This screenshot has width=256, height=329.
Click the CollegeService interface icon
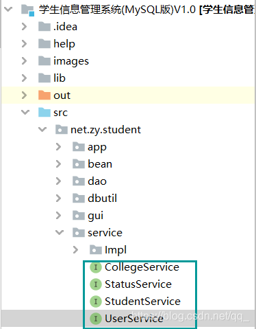[x=96, y=267]
